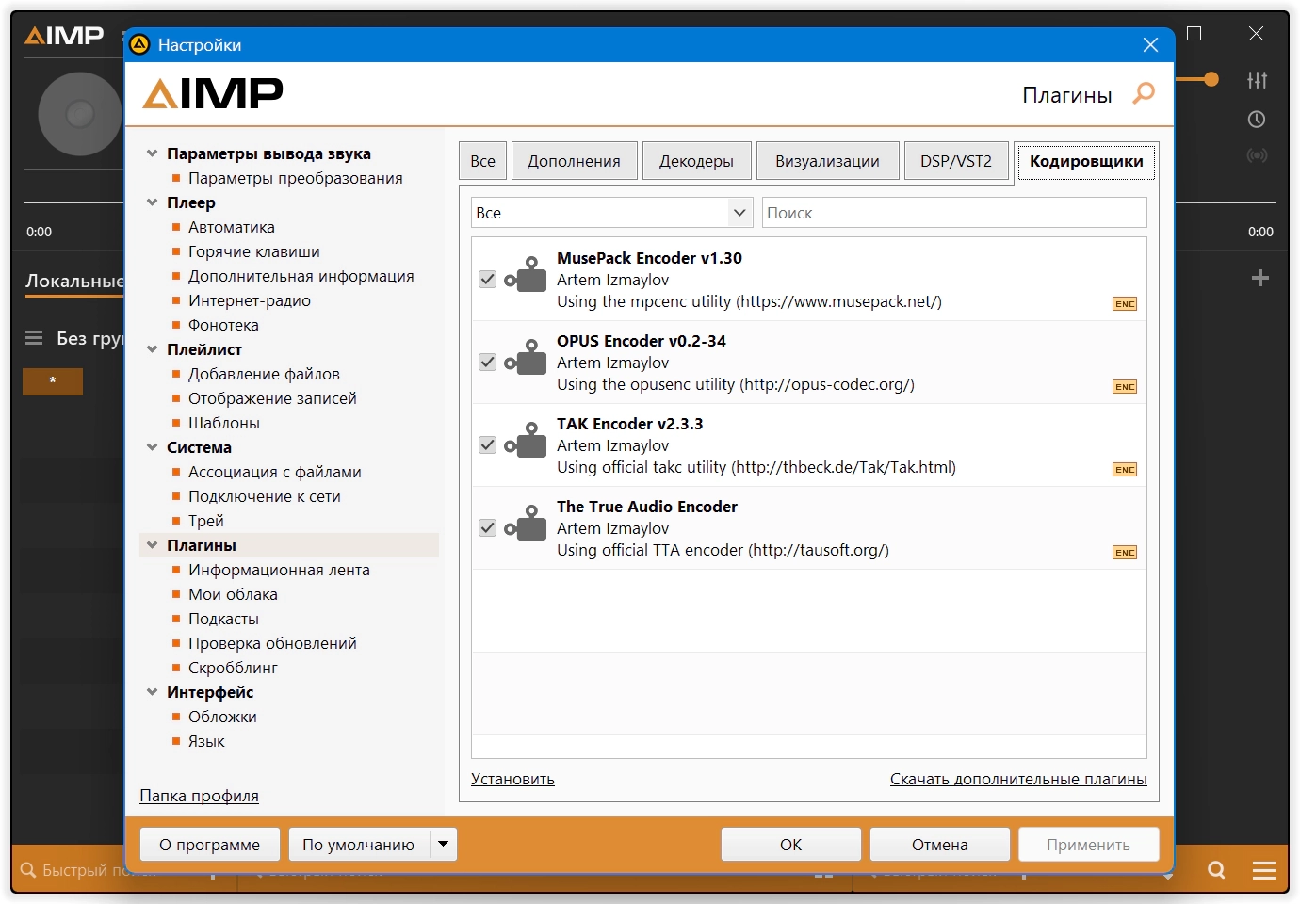Click the volume slider knob in main window
Image resolution: width=1300 pixels, height=904 pixels.
(1211, 79)
